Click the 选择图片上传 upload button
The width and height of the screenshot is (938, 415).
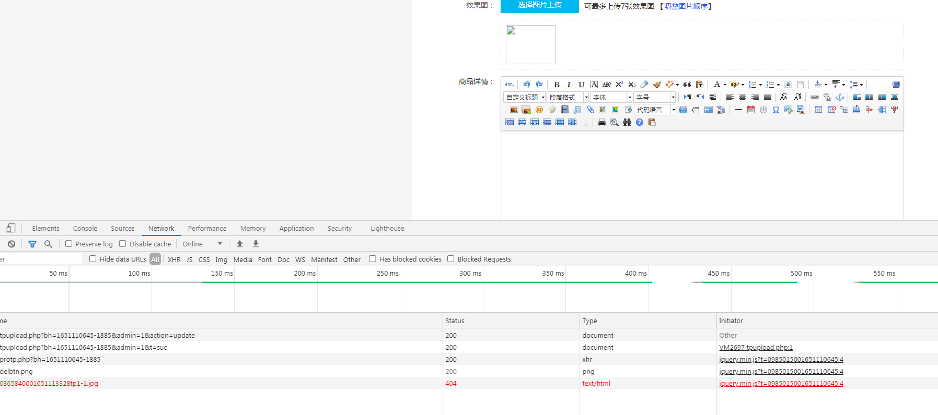tap(540, 5)
